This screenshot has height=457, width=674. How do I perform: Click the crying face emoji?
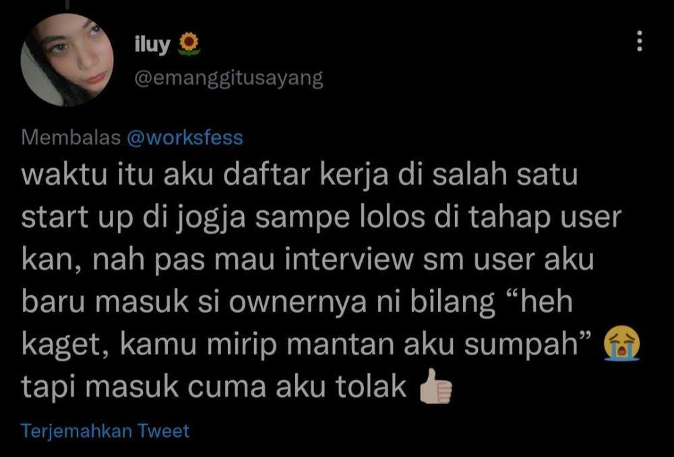tap(621, 344)
